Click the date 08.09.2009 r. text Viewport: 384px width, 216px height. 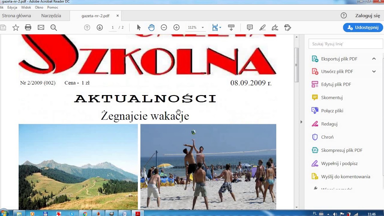(251, 83)
